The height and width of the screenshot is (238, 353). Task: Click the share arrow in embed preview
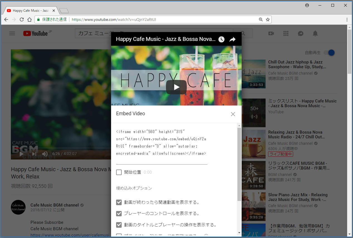232,39
